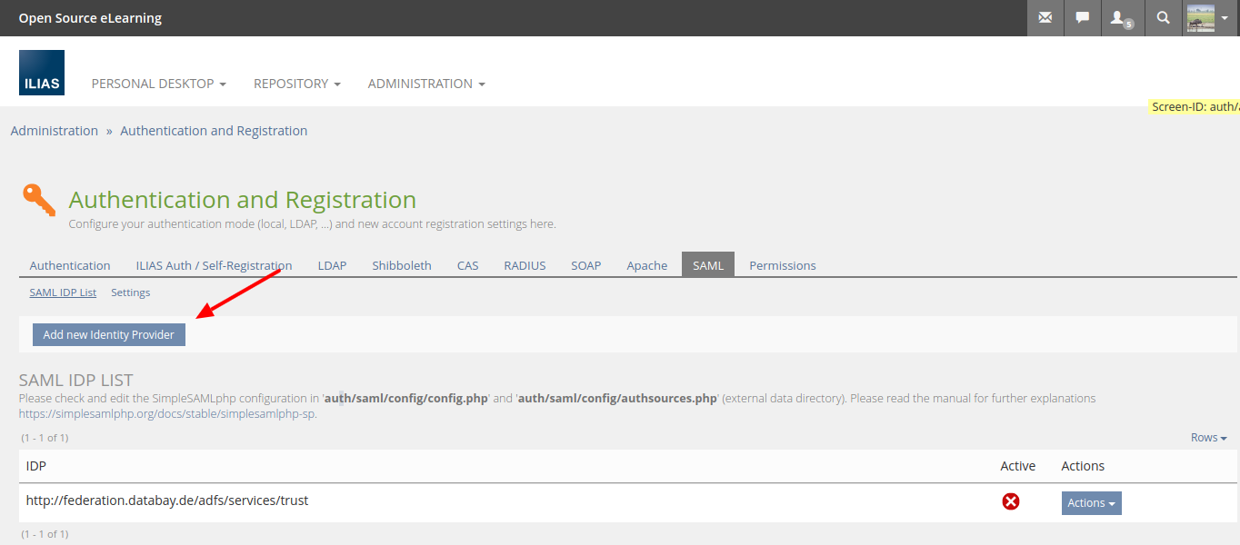Image resolution: width=1240 pixels, height=545 pixels.
Task: Switch to the LDAP tab
Action: coord(332,265)
